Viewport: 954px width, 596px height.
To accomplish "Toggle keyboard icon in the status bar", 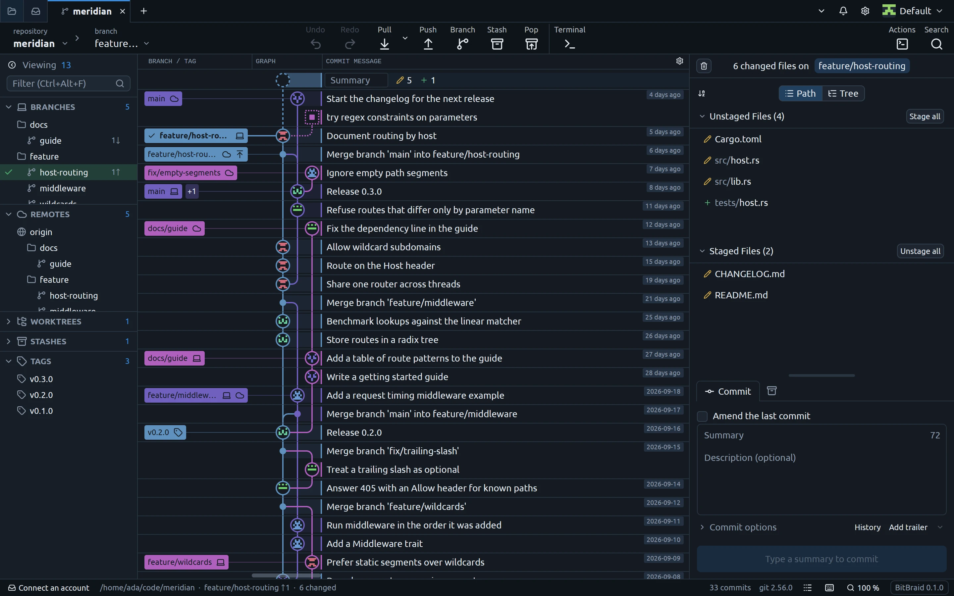I will coord(829,588).
